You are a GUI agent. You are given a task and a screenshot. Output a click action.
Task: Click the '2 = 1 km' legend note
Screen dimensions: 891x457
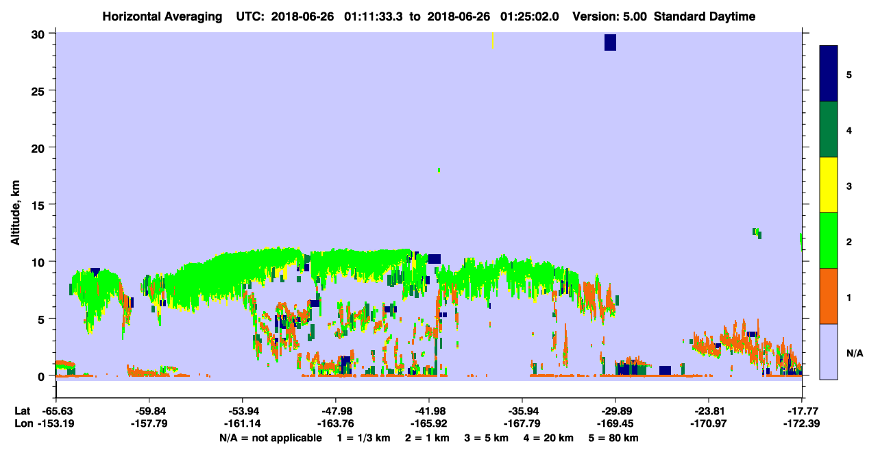pos(427,438)
